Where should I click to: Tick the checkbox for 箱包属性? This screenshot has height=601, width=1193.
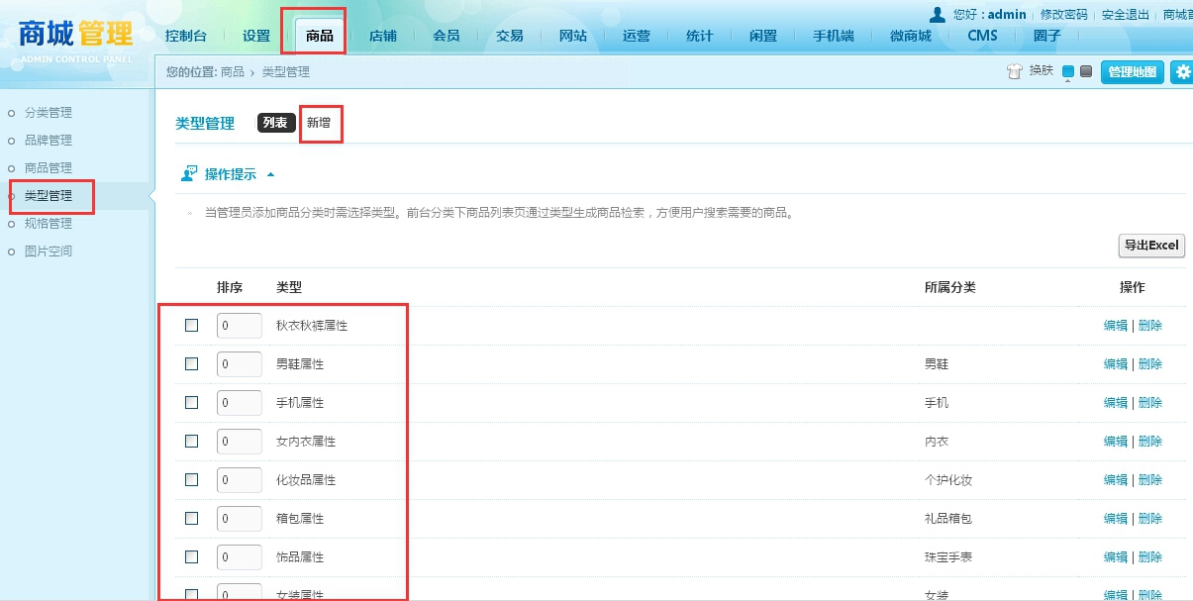pos(192,518)
